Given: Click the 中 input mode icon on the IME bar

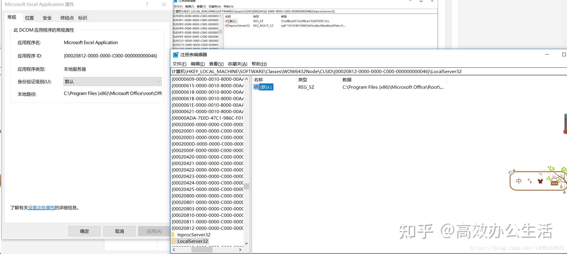Looking at the screenshot, I should pos(519,181).
